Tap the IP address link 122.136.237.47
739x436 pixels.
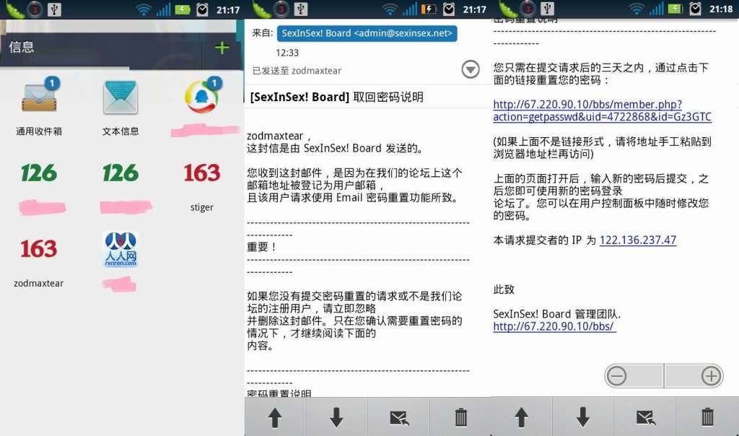(x=638, y=240)
